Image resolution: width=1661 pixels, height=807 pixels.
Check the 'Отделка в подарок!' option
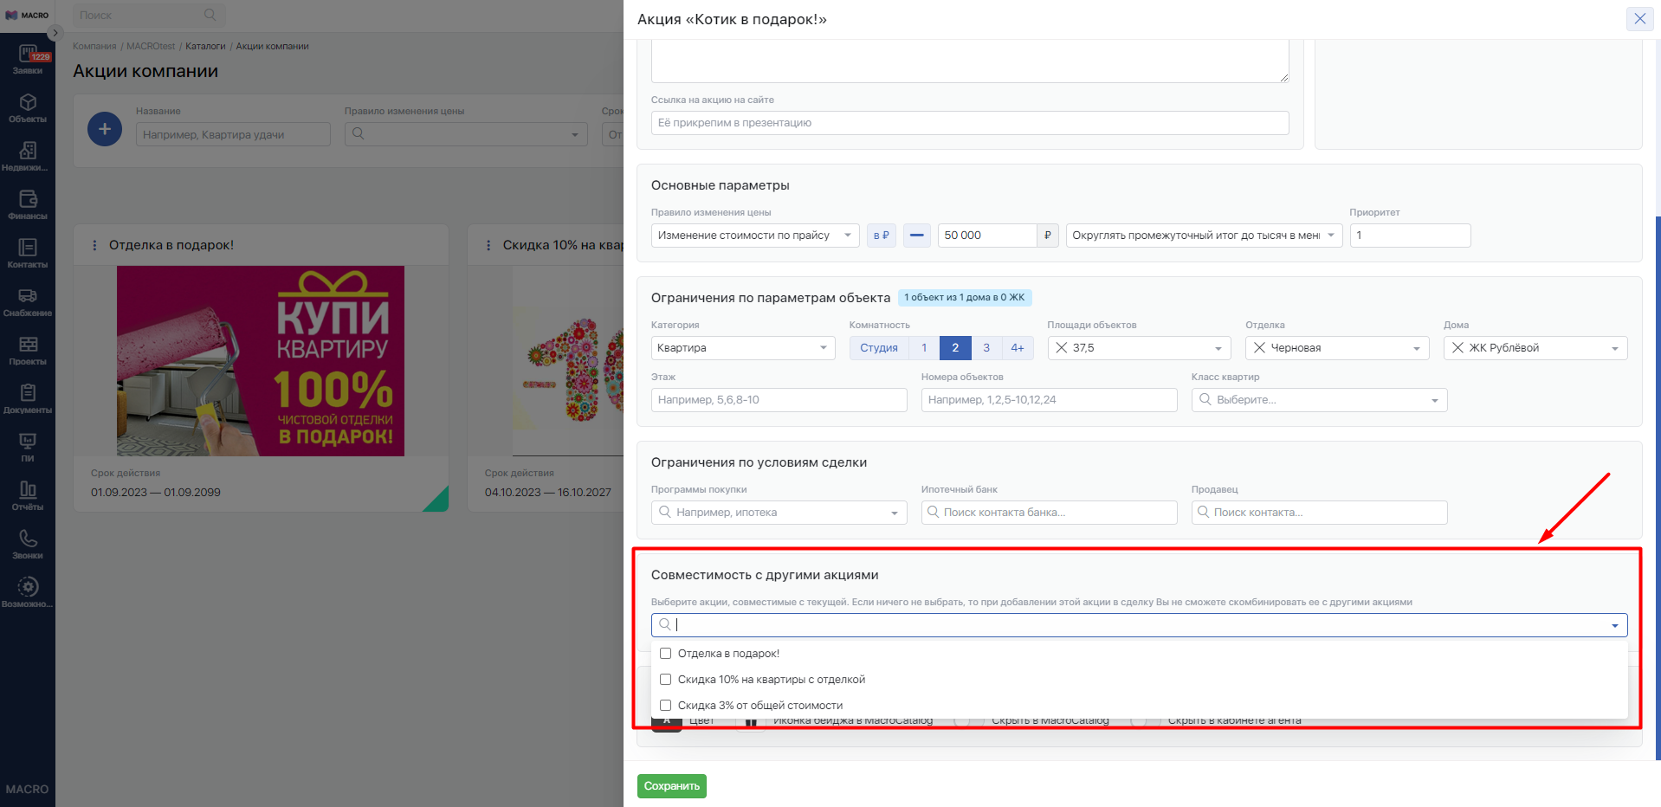click(x=665, y=654)
